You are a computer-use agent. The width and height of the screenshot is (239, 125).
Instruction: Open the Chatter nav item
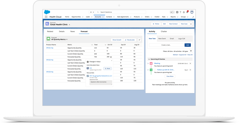(157, 17)
